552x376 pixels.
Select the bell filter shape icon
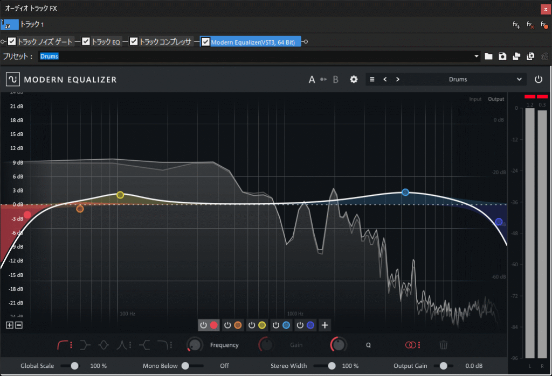click(x=105, y=345)
